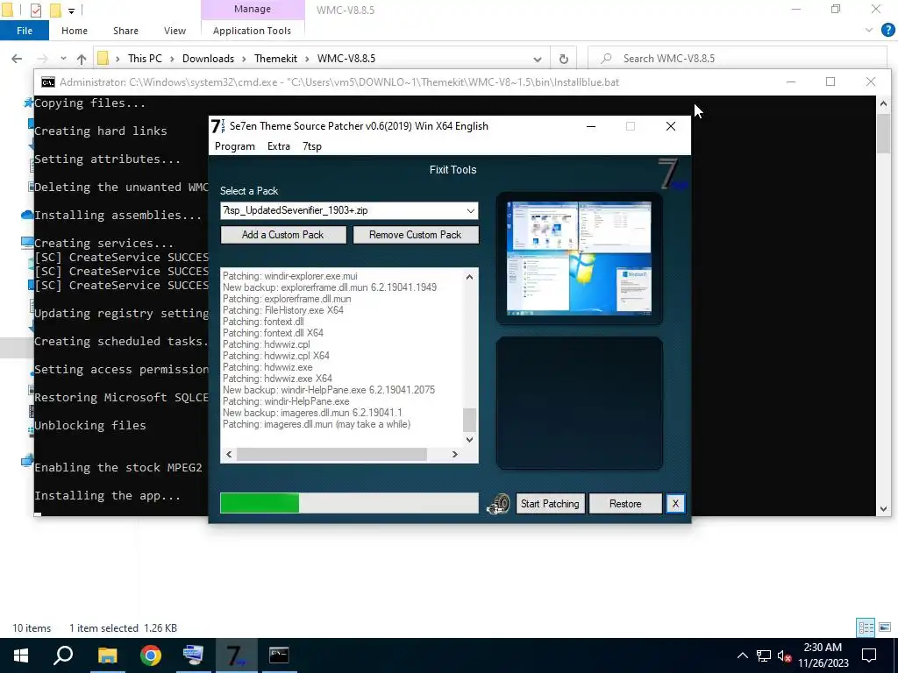The height and width of the screenshot is (673, 898).
Task: Minimize the Se7en Theme Source Patcher window
Action: click(591, 126)
